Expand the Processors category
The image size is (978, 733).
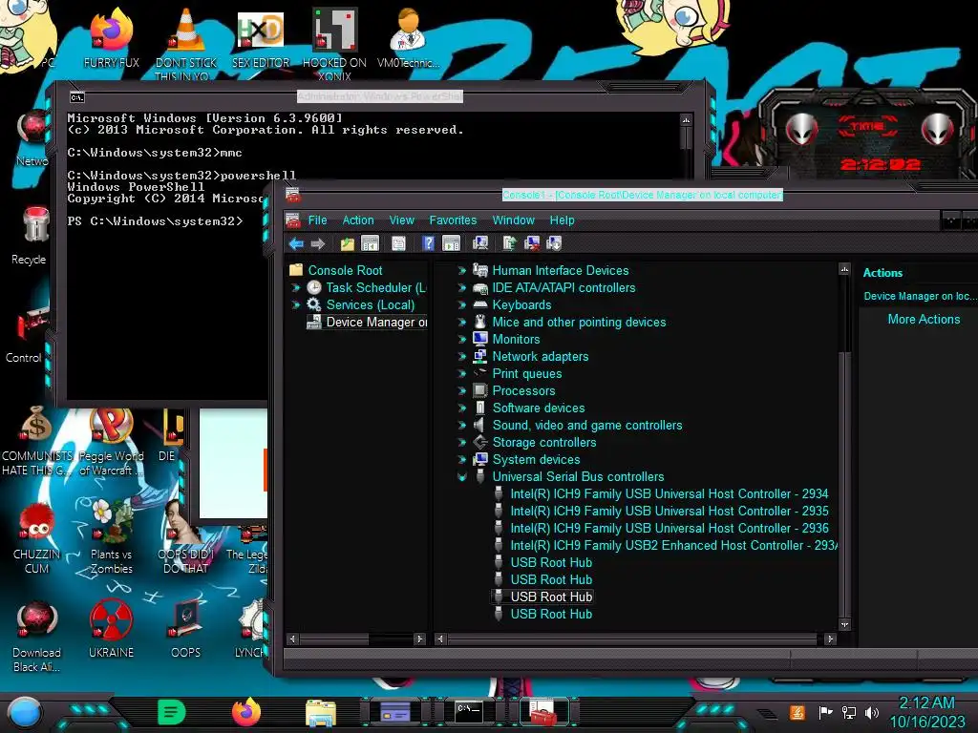coord(461,390)
